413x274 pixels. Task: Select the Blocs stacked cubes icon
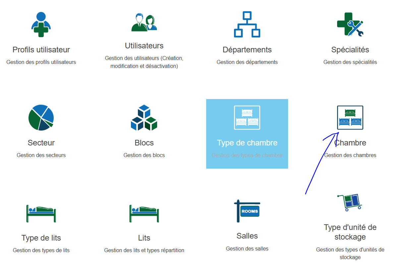[x=144, y=118]
